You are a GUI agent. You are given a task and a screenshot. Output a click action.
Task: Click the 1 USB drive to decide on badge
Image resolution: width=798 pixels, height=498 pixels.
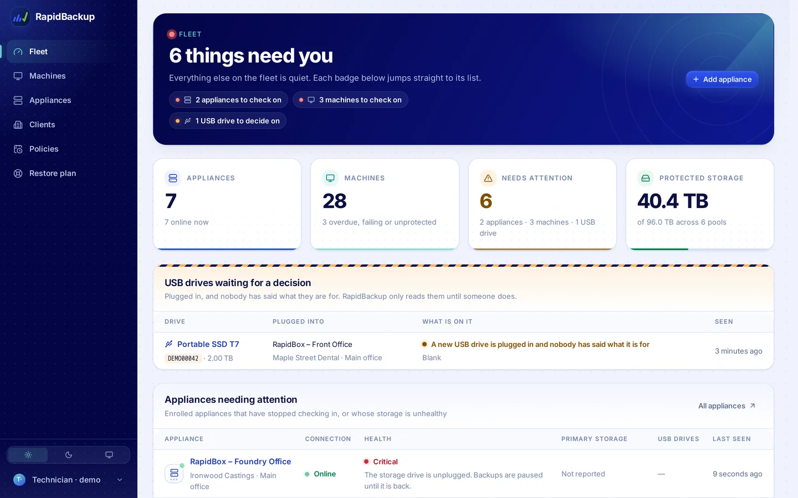pyautogui.click(x=228, y=121)
